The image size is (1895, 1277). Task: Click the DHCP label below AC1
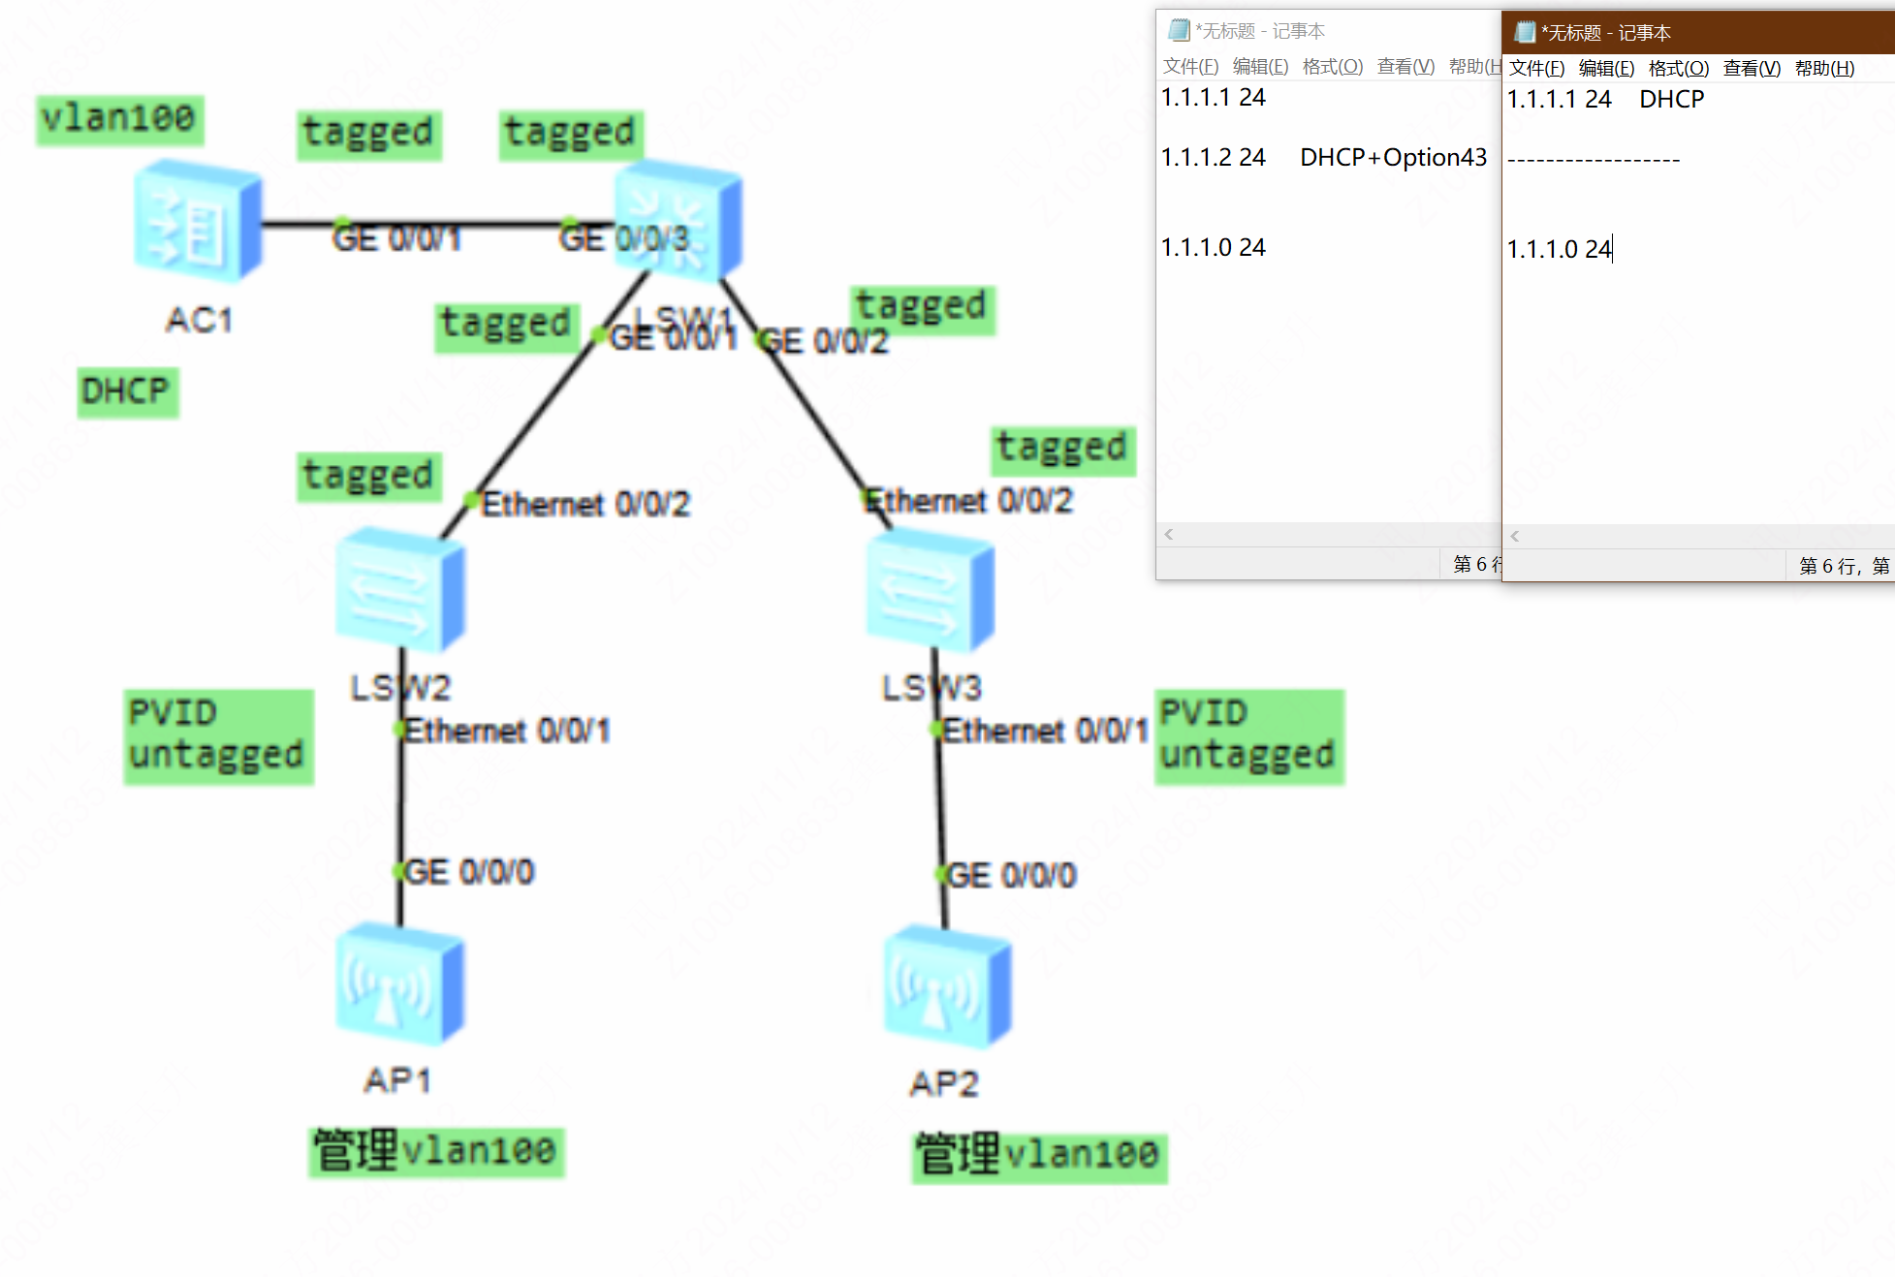point(128,392)
